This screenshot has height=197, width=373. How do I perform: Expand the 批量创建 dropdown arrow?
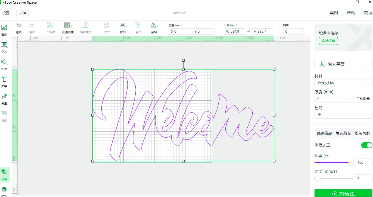[72, 26]
